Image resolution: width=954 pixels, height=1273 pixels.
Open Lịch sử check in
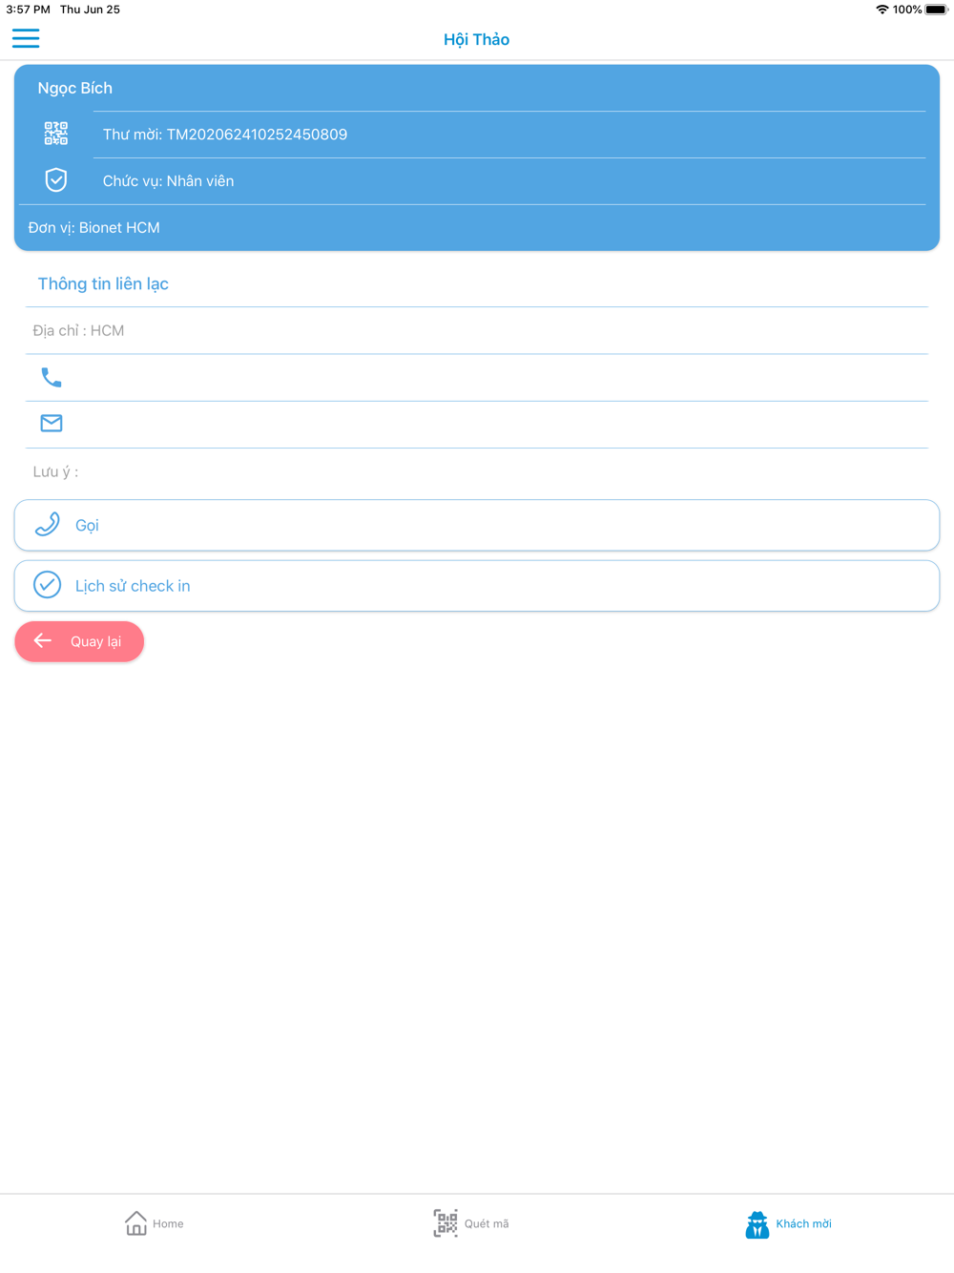tap(477, 586)
